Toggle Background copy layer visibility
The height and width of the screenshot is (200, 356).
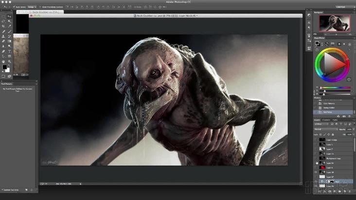(x=316, y=158)
